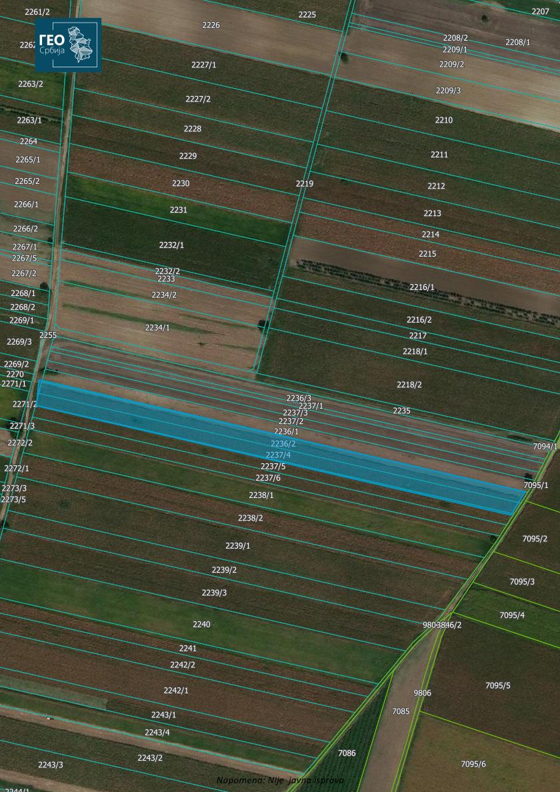
Task: Click parcel label 2216/1
Action: [421, 287]
